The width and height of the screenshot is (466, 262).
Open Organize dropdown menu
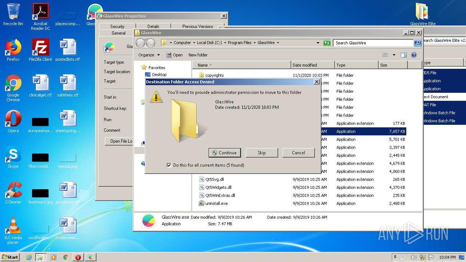(x=149, y=55)
